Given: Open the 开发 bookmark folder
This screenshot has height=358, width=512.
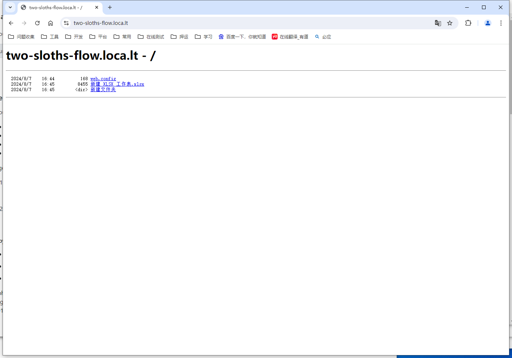Looking at the screenshot, I should 74,37.
